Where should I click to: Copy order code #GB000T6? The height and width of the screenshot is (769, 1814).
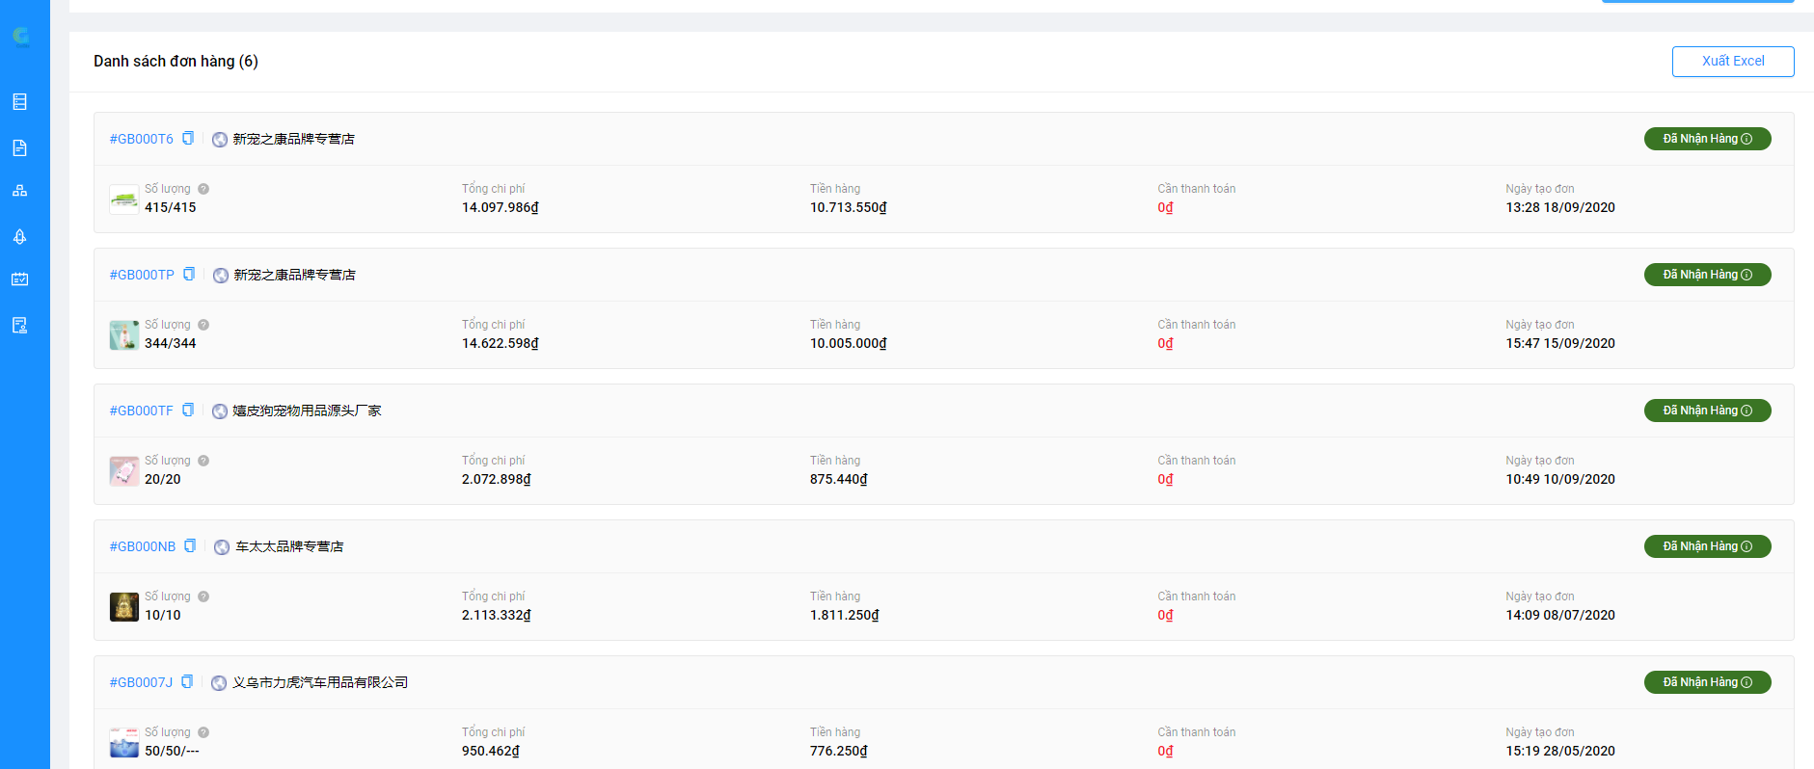pos(188,139)
